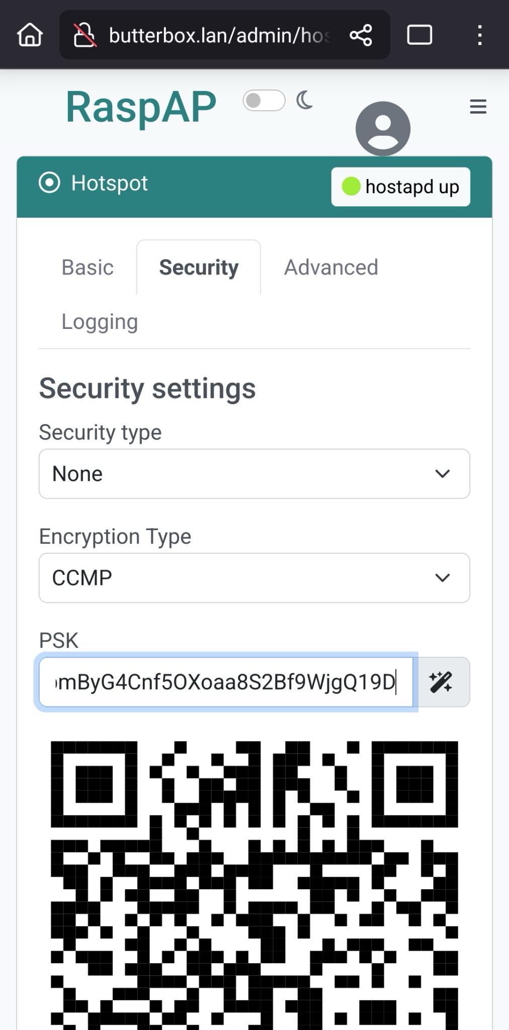Open the user profile avatar
Image resolution: width=509 pixels, height=1030 pixels.
(383, 128)
